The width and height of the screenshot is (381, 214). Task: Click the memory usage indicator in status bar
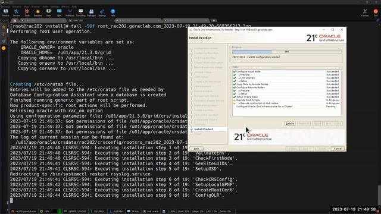[x=75, y=212]
